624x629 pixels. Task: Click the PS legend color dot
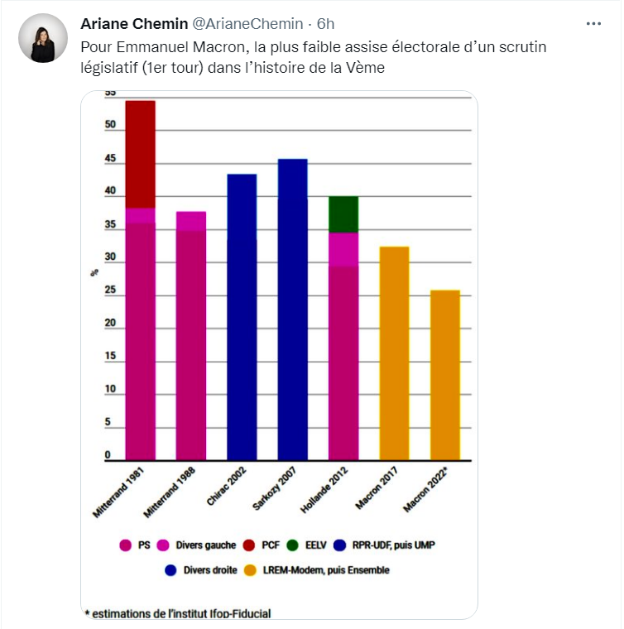coord(126,545)
